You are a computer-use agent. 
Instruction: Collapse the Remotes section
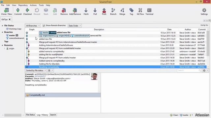pyautogui.click(x=2, y=45)
